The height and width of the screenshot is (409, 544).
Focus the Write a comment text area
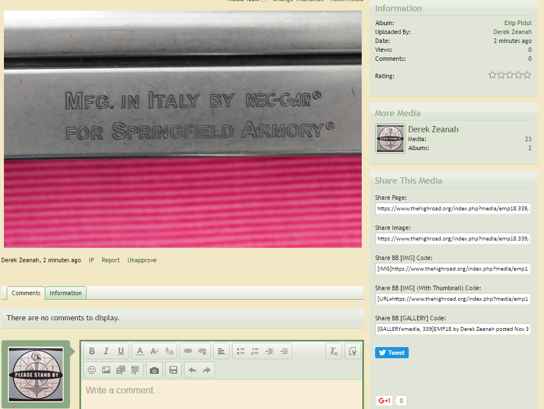pyautogui.click(x=222, y=394)
